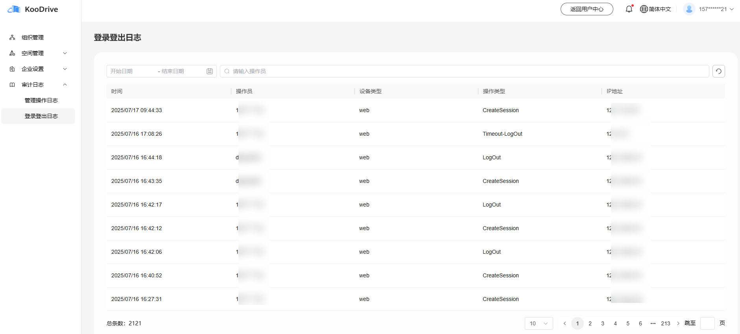Expand the 企业设置 menu chevron
The width and height of the screenshot is (740, 334).
[x=65, y=69]
